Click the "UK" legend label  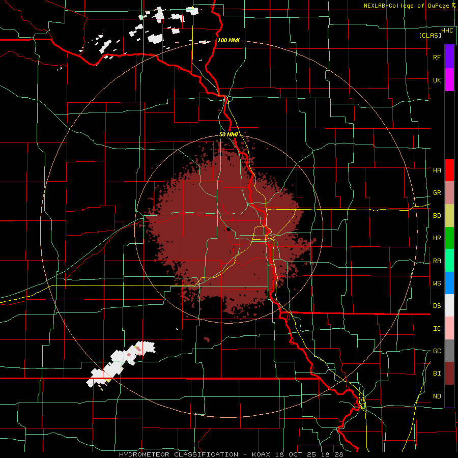437,80
